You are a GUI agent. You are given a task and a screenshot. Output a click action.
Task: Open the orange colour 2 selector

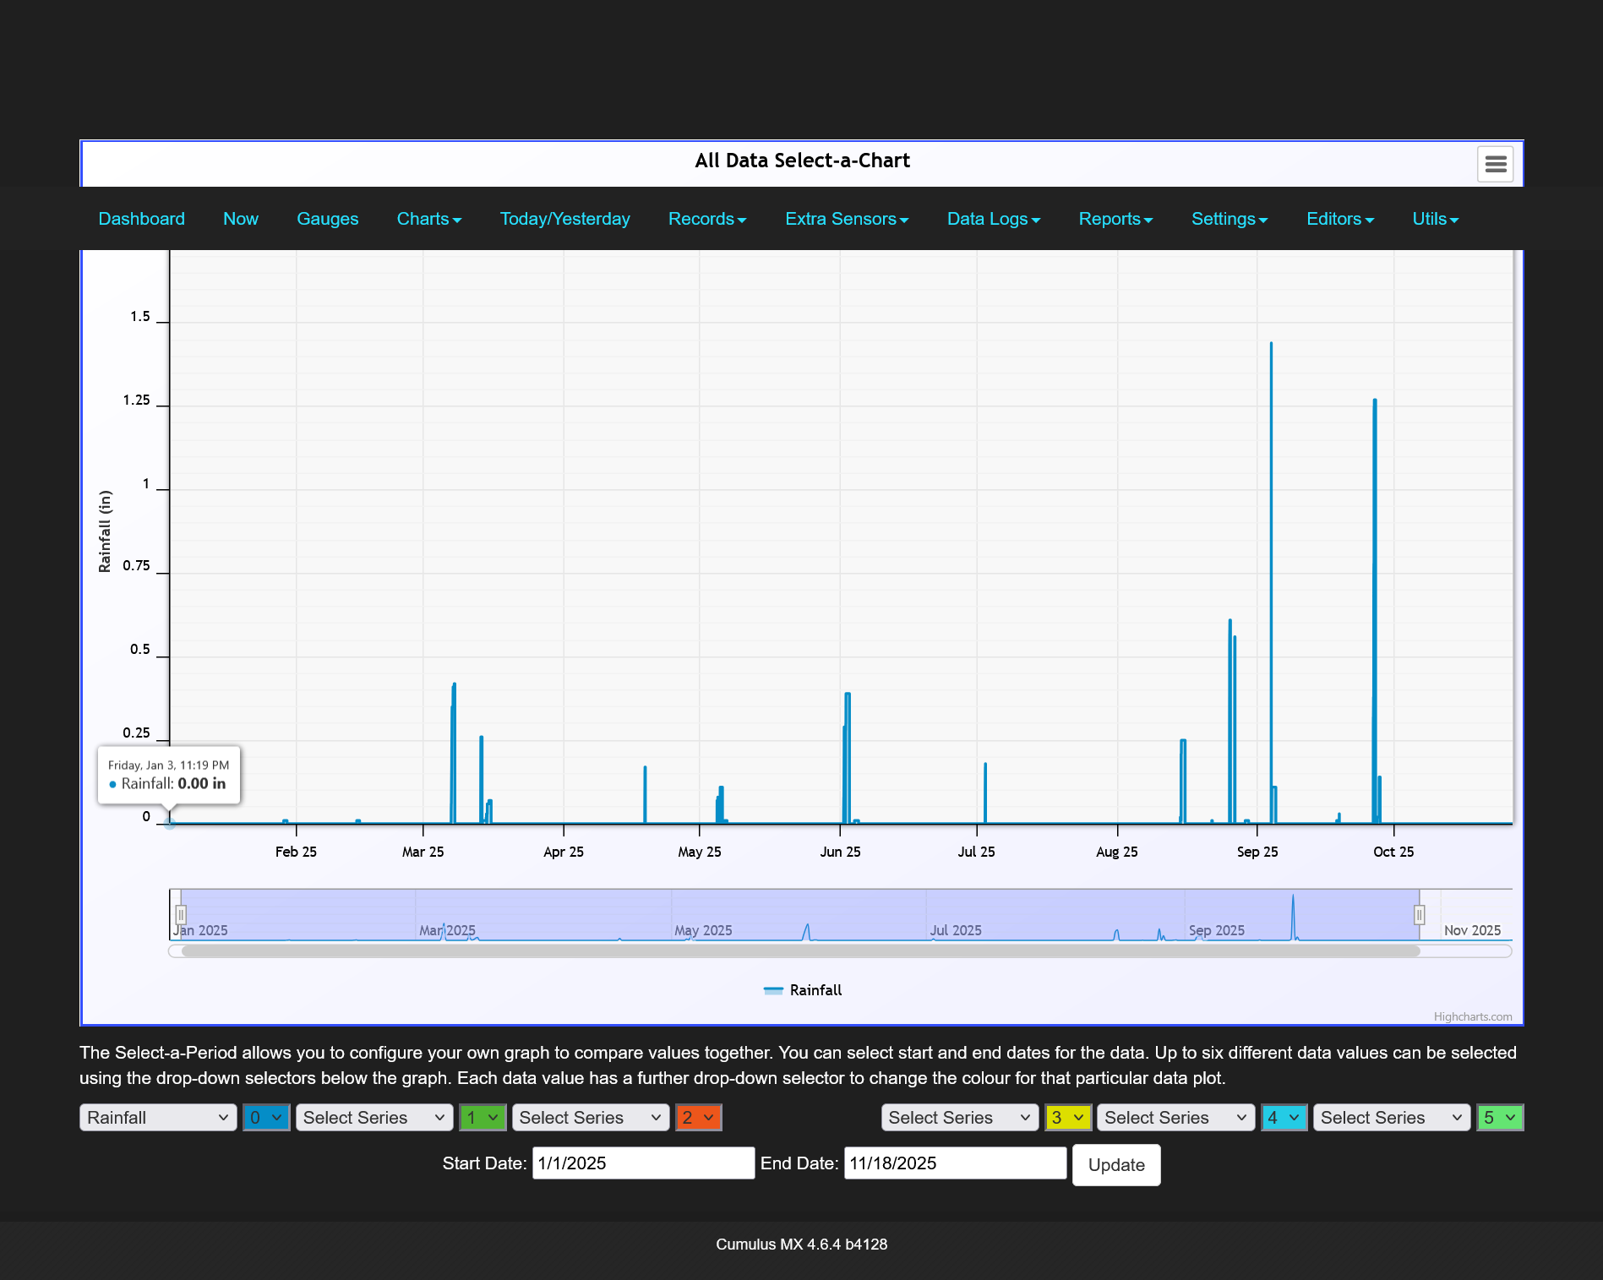[698, 1118]
